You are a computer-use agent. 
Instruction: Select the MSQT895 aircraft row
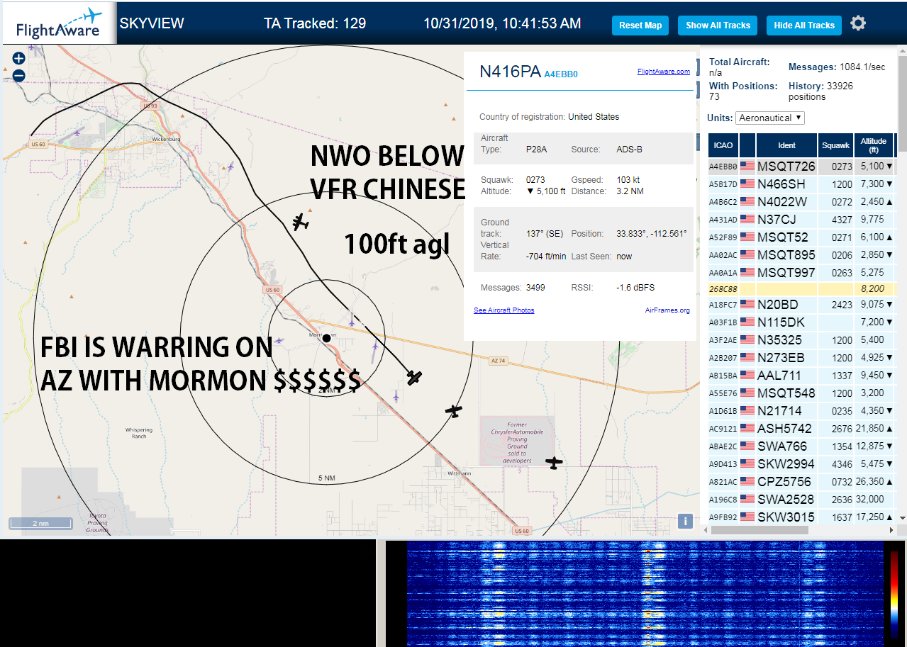[x=801, y=254]
